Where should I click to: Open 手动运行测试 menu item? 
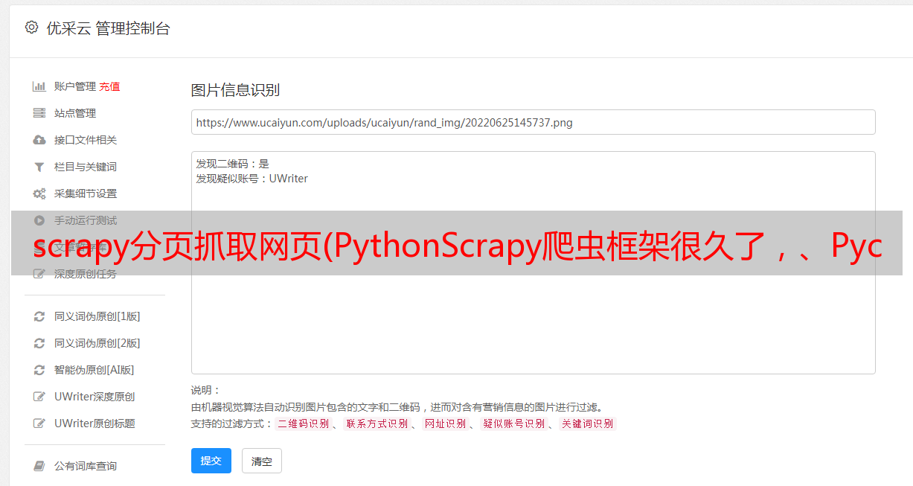[x=86, y=220]
